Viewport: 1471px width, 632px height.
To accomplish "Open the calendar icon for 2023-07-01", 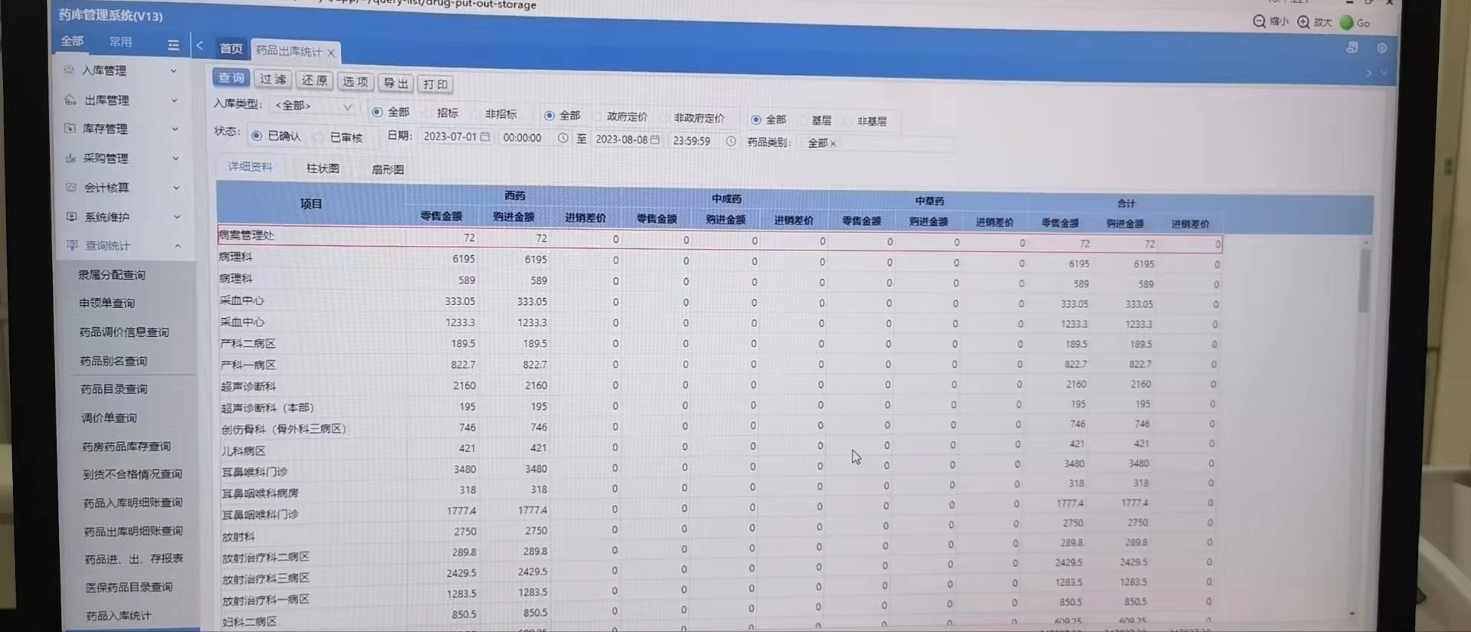I will point(485,136).
